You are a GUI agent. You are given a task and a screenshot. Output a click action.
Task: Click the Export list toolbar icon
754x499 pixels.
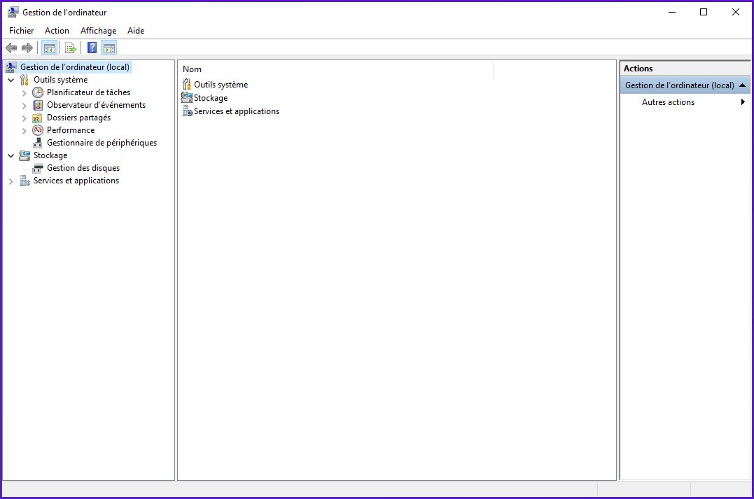pos(71,48)
